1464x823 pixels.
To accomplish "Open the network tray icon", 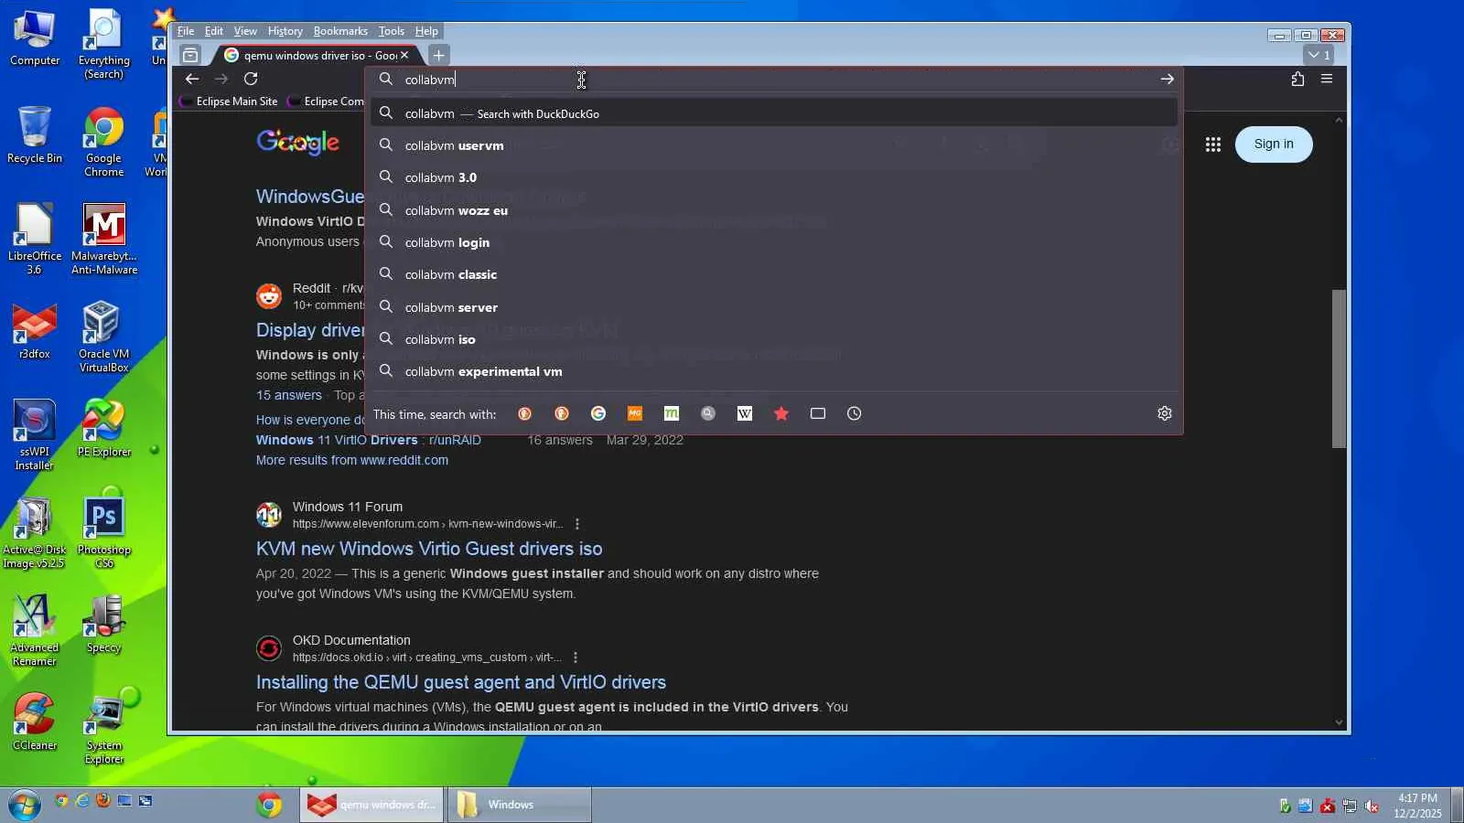I will point(1350,806).
